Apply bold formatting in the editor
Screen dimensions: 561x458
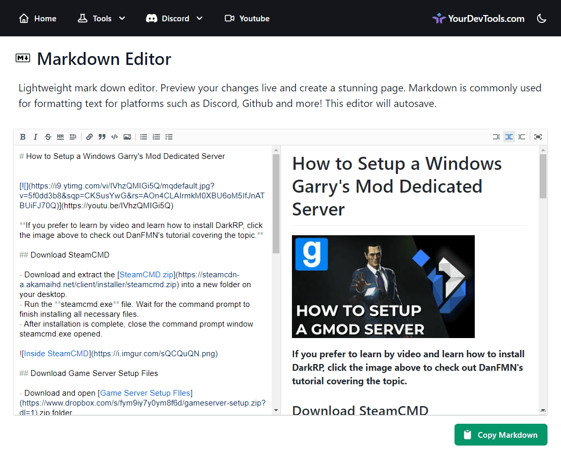[23, 137]
